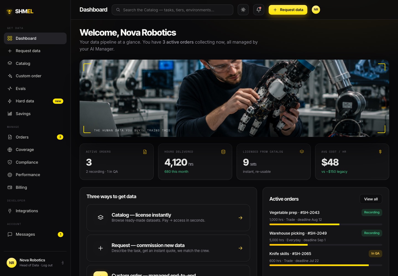Open Coverage page
This screenshot has height=276, width=398.
35,150
